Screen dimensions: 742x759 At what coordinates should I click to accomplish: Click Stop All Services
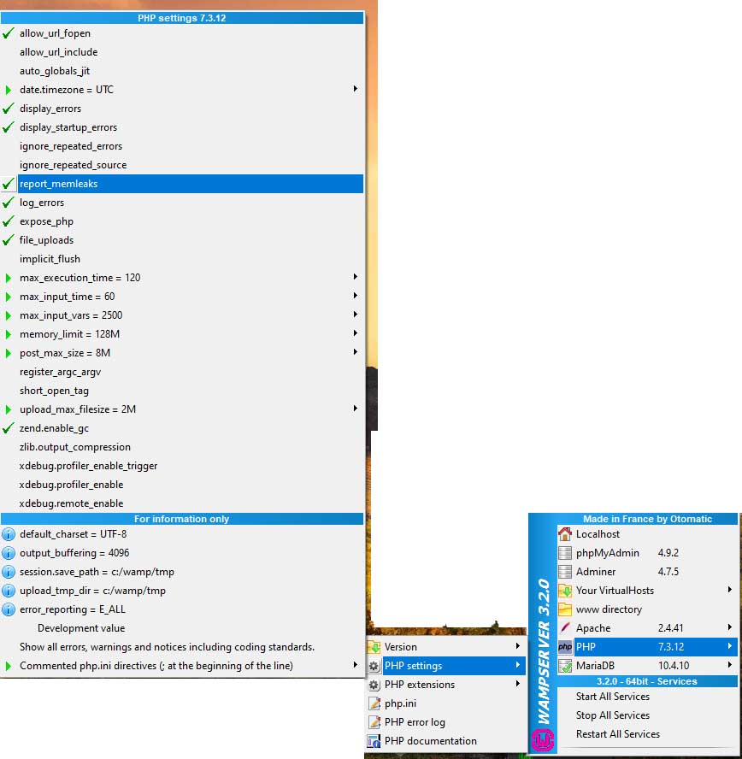click(647, 715)
